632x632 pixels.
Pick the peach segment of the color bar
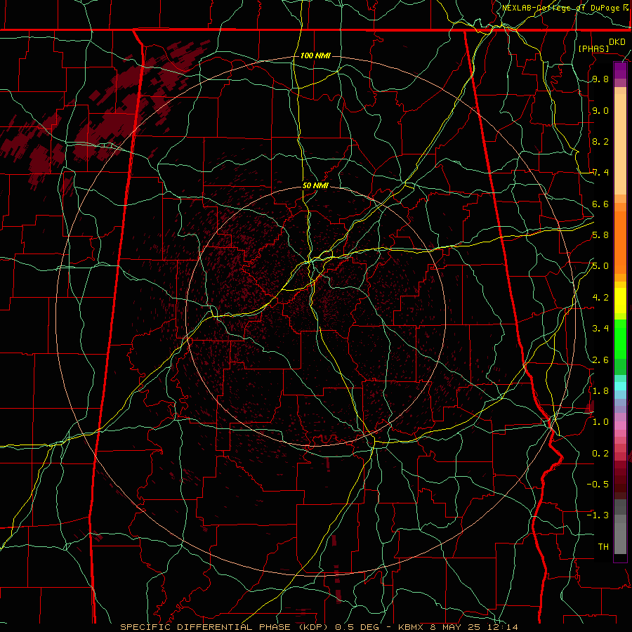point(620,144)
